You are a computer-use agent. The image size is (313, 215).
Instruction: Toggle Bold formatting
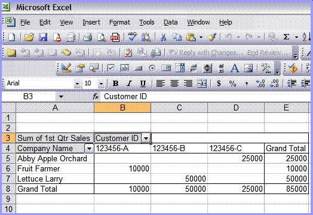pyautogui.click(x=115, y=83)
